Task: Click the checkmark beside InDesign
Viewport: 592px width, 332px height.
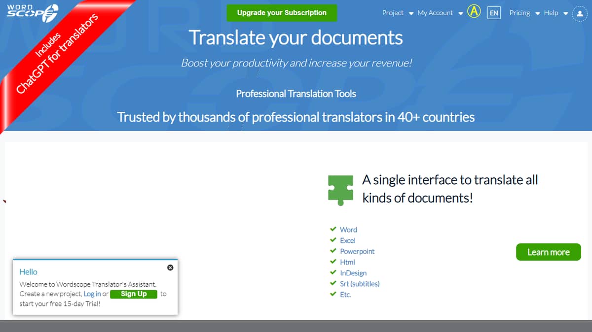Action: tap(333, 272)
